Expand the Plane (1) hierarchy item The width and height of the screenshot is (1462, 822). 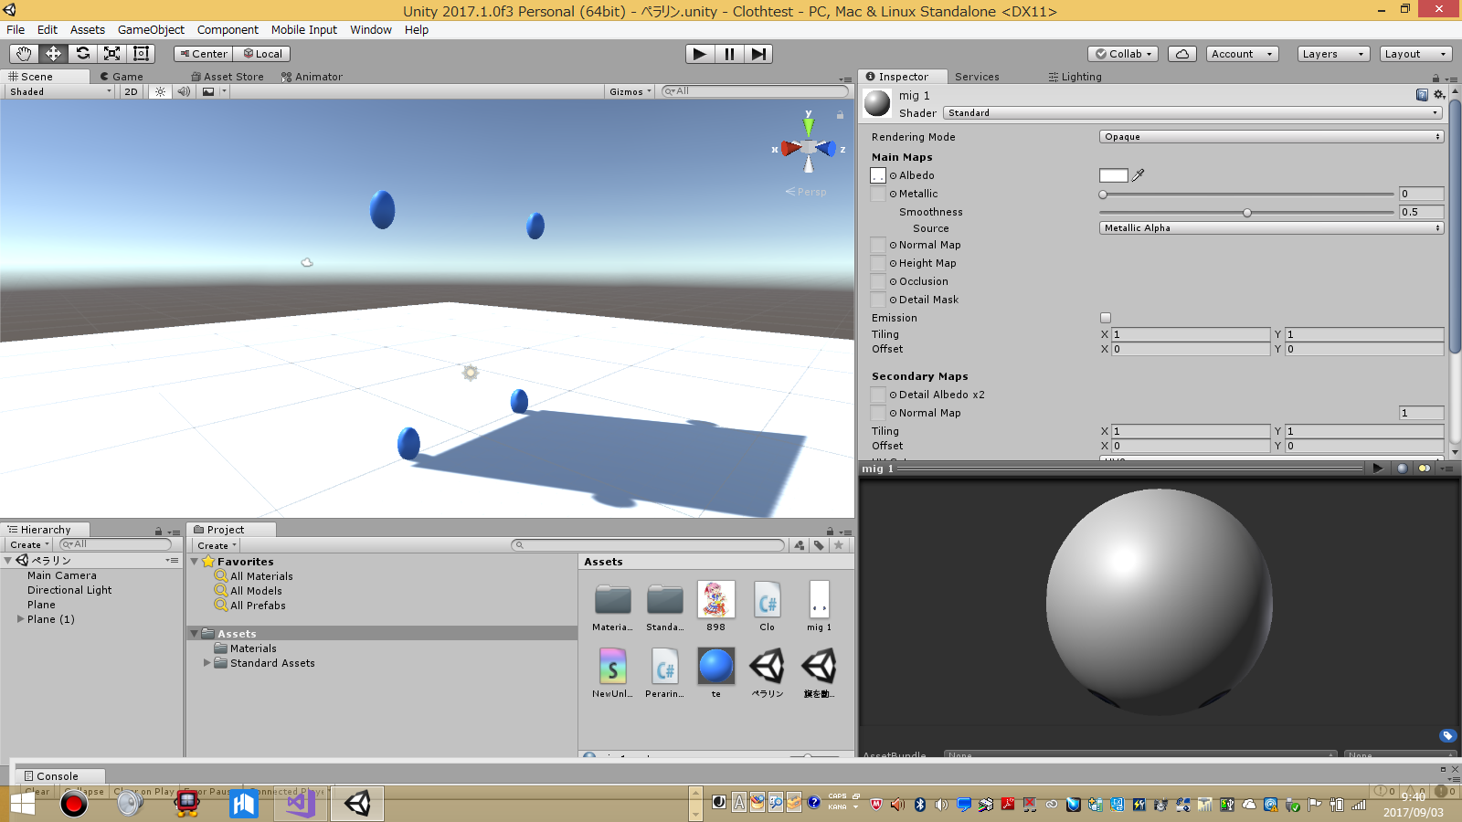tap(21, 619)
